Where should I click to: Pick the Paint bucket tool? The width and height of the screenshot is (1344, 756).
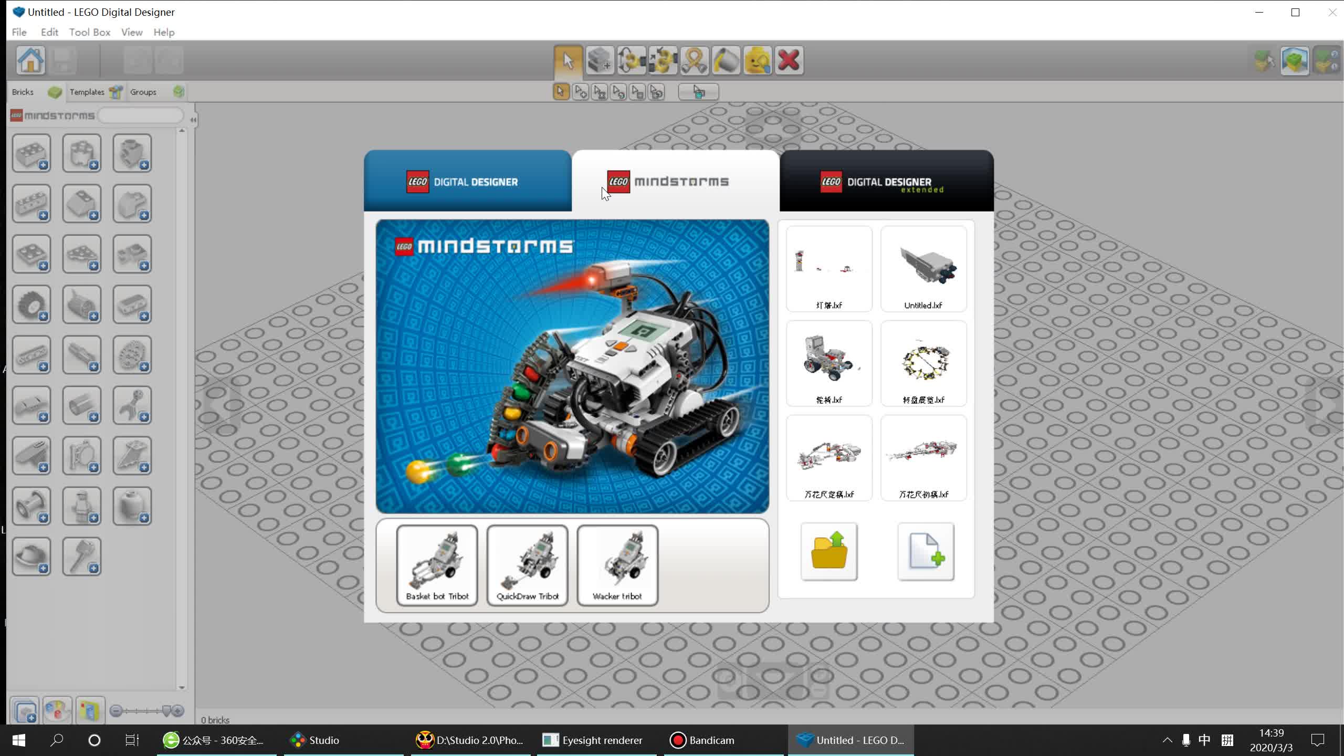coord(726,60)
